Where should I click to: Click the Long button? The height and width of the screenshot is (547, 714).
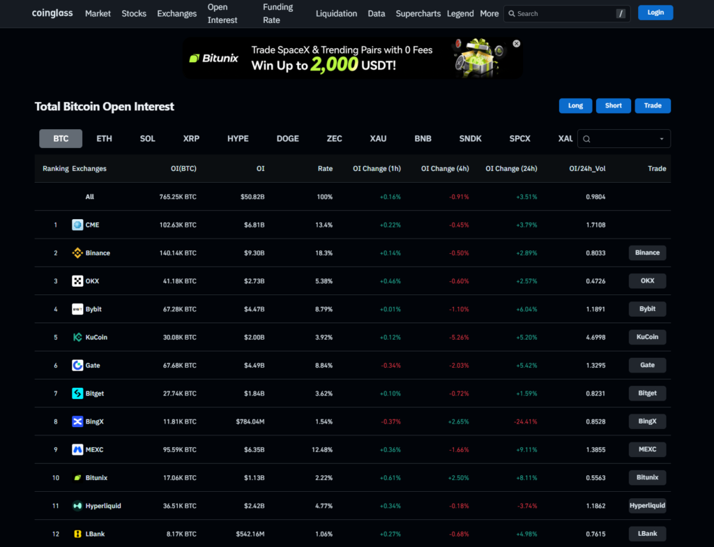(x=575, y=106)
